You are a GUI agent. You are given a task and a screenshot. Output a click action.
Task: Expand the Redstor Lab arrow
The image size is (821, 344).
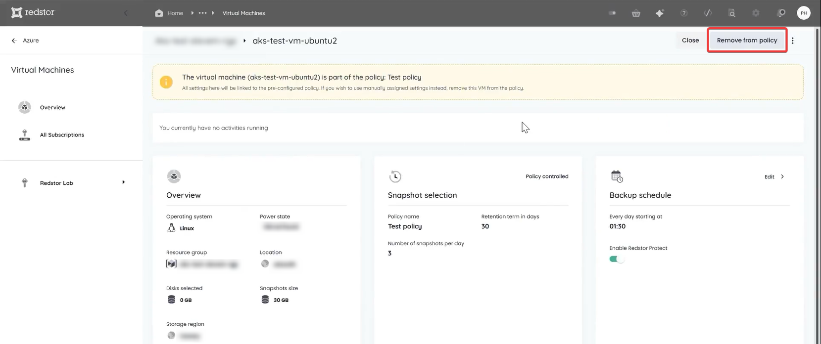pyautogui.click(x=123, y=182)
